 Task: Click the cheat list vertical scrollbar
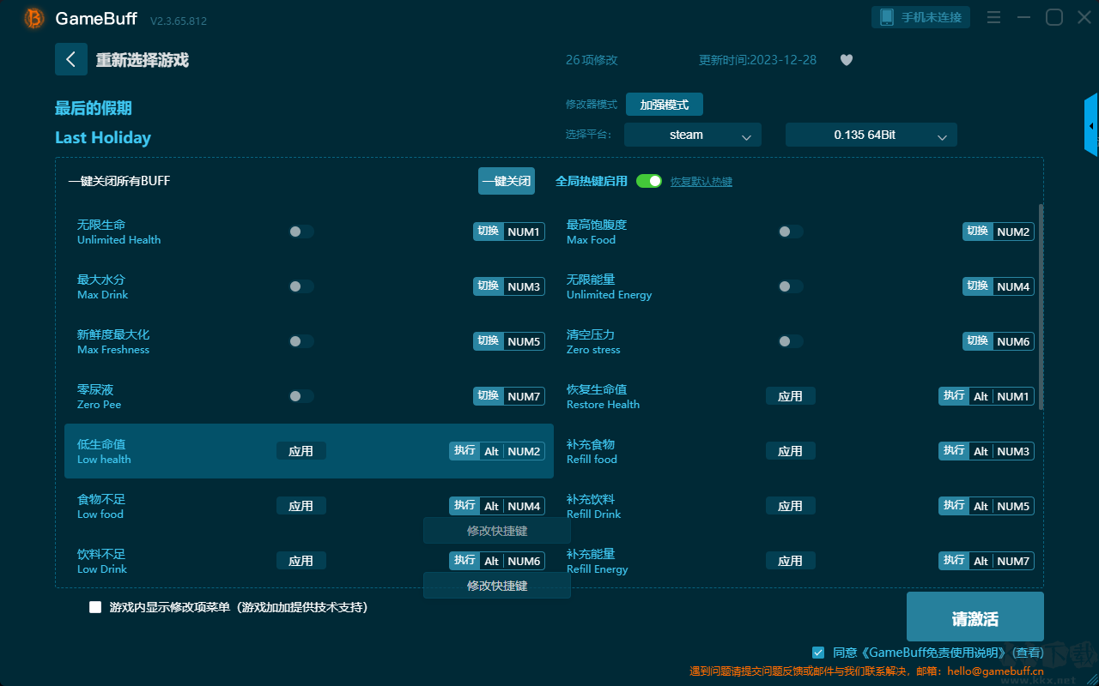[1042, 306]
